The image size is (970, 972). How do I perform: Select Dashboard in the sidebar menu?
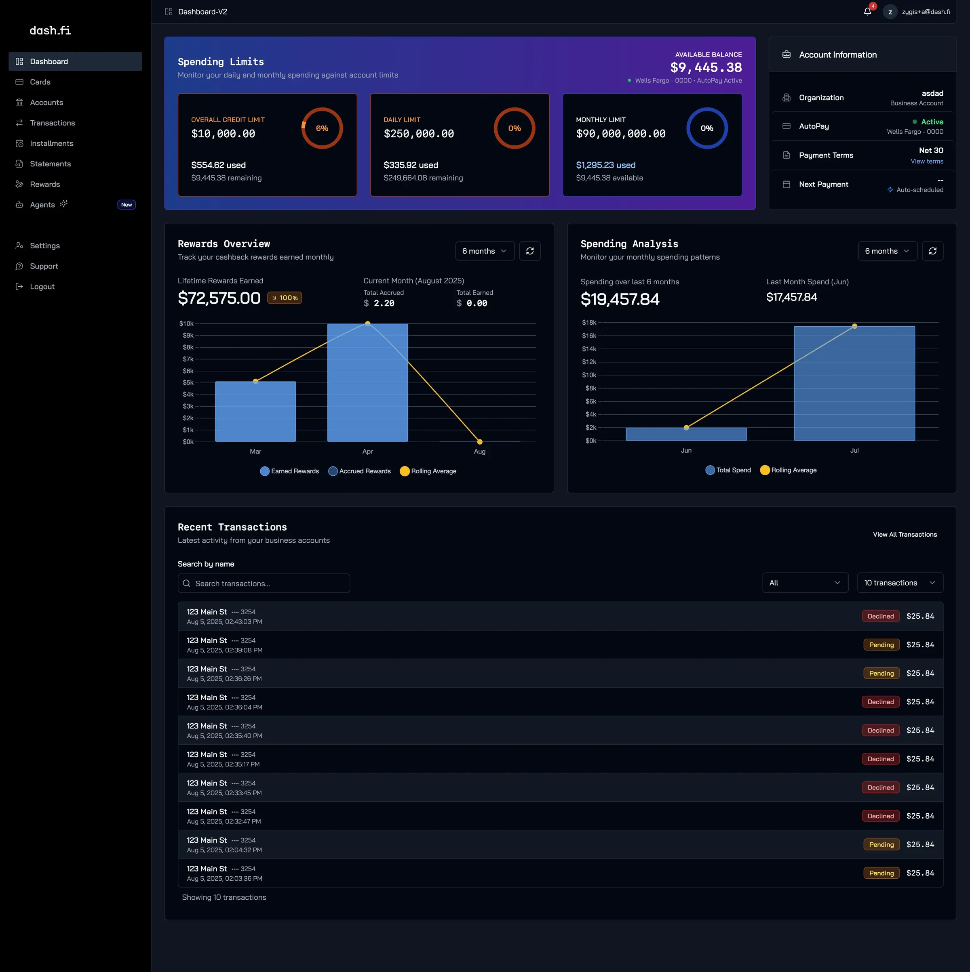tap(76, 61)
